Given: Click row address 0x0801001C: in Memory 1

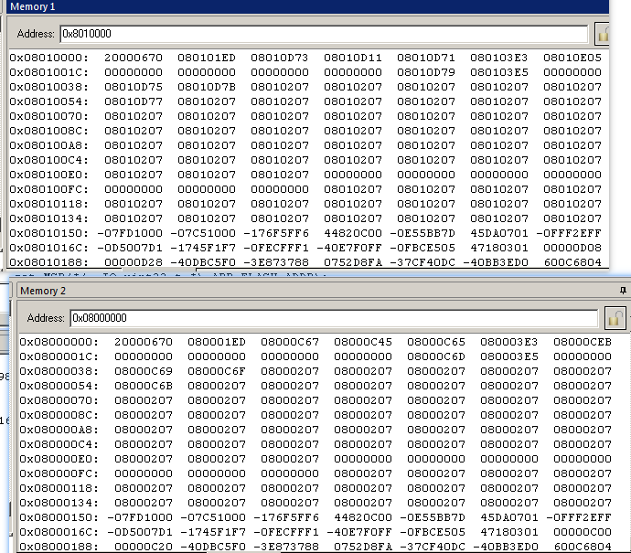Looking at the screenshot, I should pyautogui.click(x=48, y=72).
